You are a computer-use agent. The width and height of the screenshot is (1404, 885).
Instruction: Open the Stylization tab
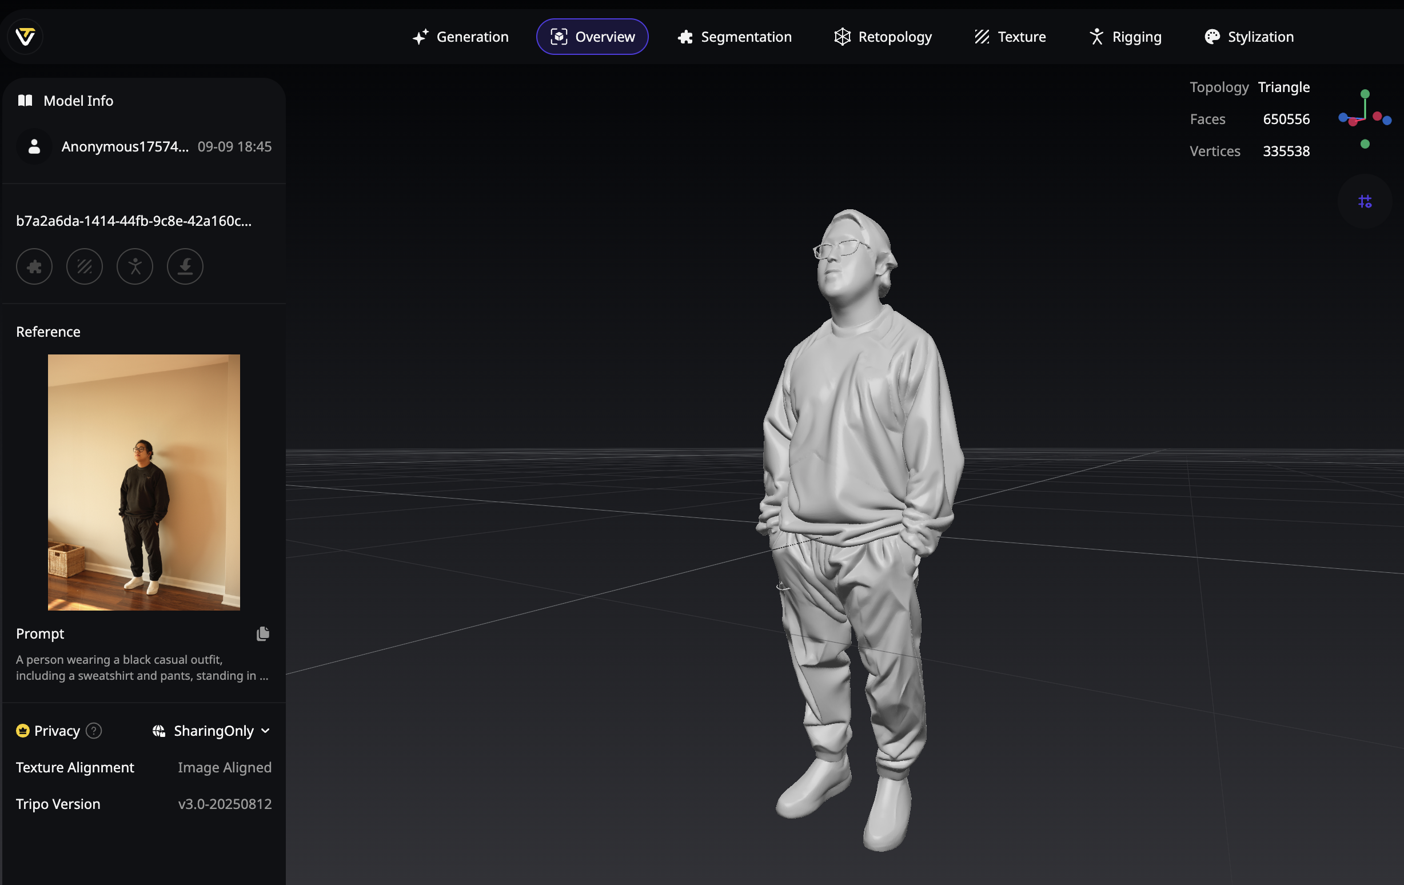pos(1249,37)
